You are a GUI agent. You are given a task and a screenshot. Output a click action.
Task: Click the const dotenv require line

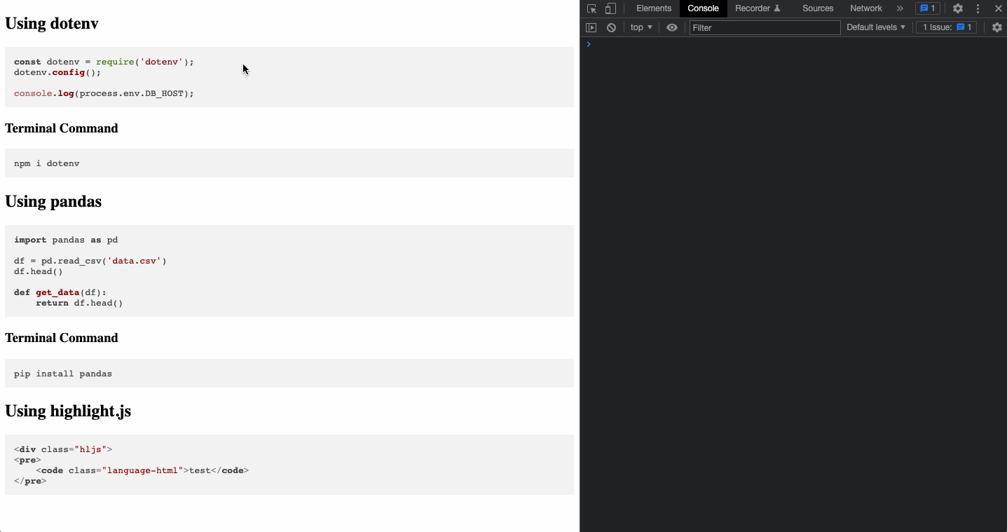104,62
